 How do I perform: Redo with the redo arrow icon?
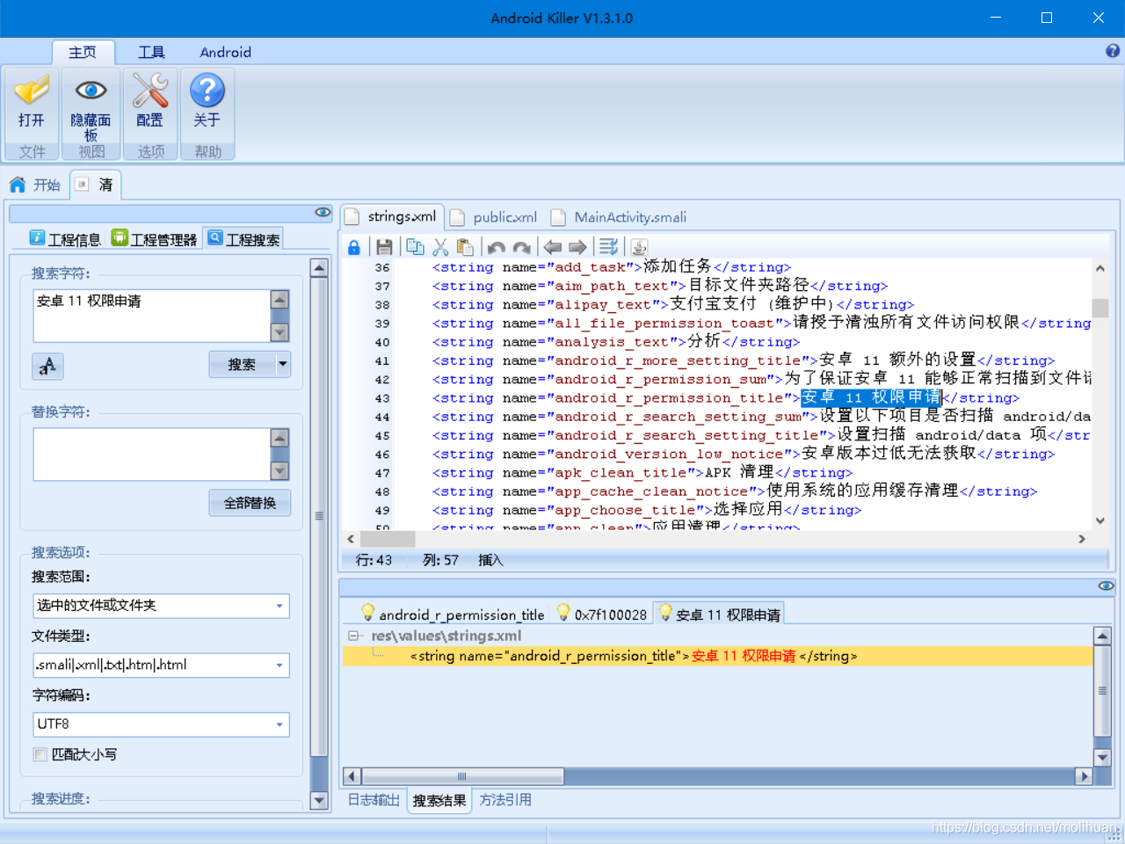click(522, 248)
